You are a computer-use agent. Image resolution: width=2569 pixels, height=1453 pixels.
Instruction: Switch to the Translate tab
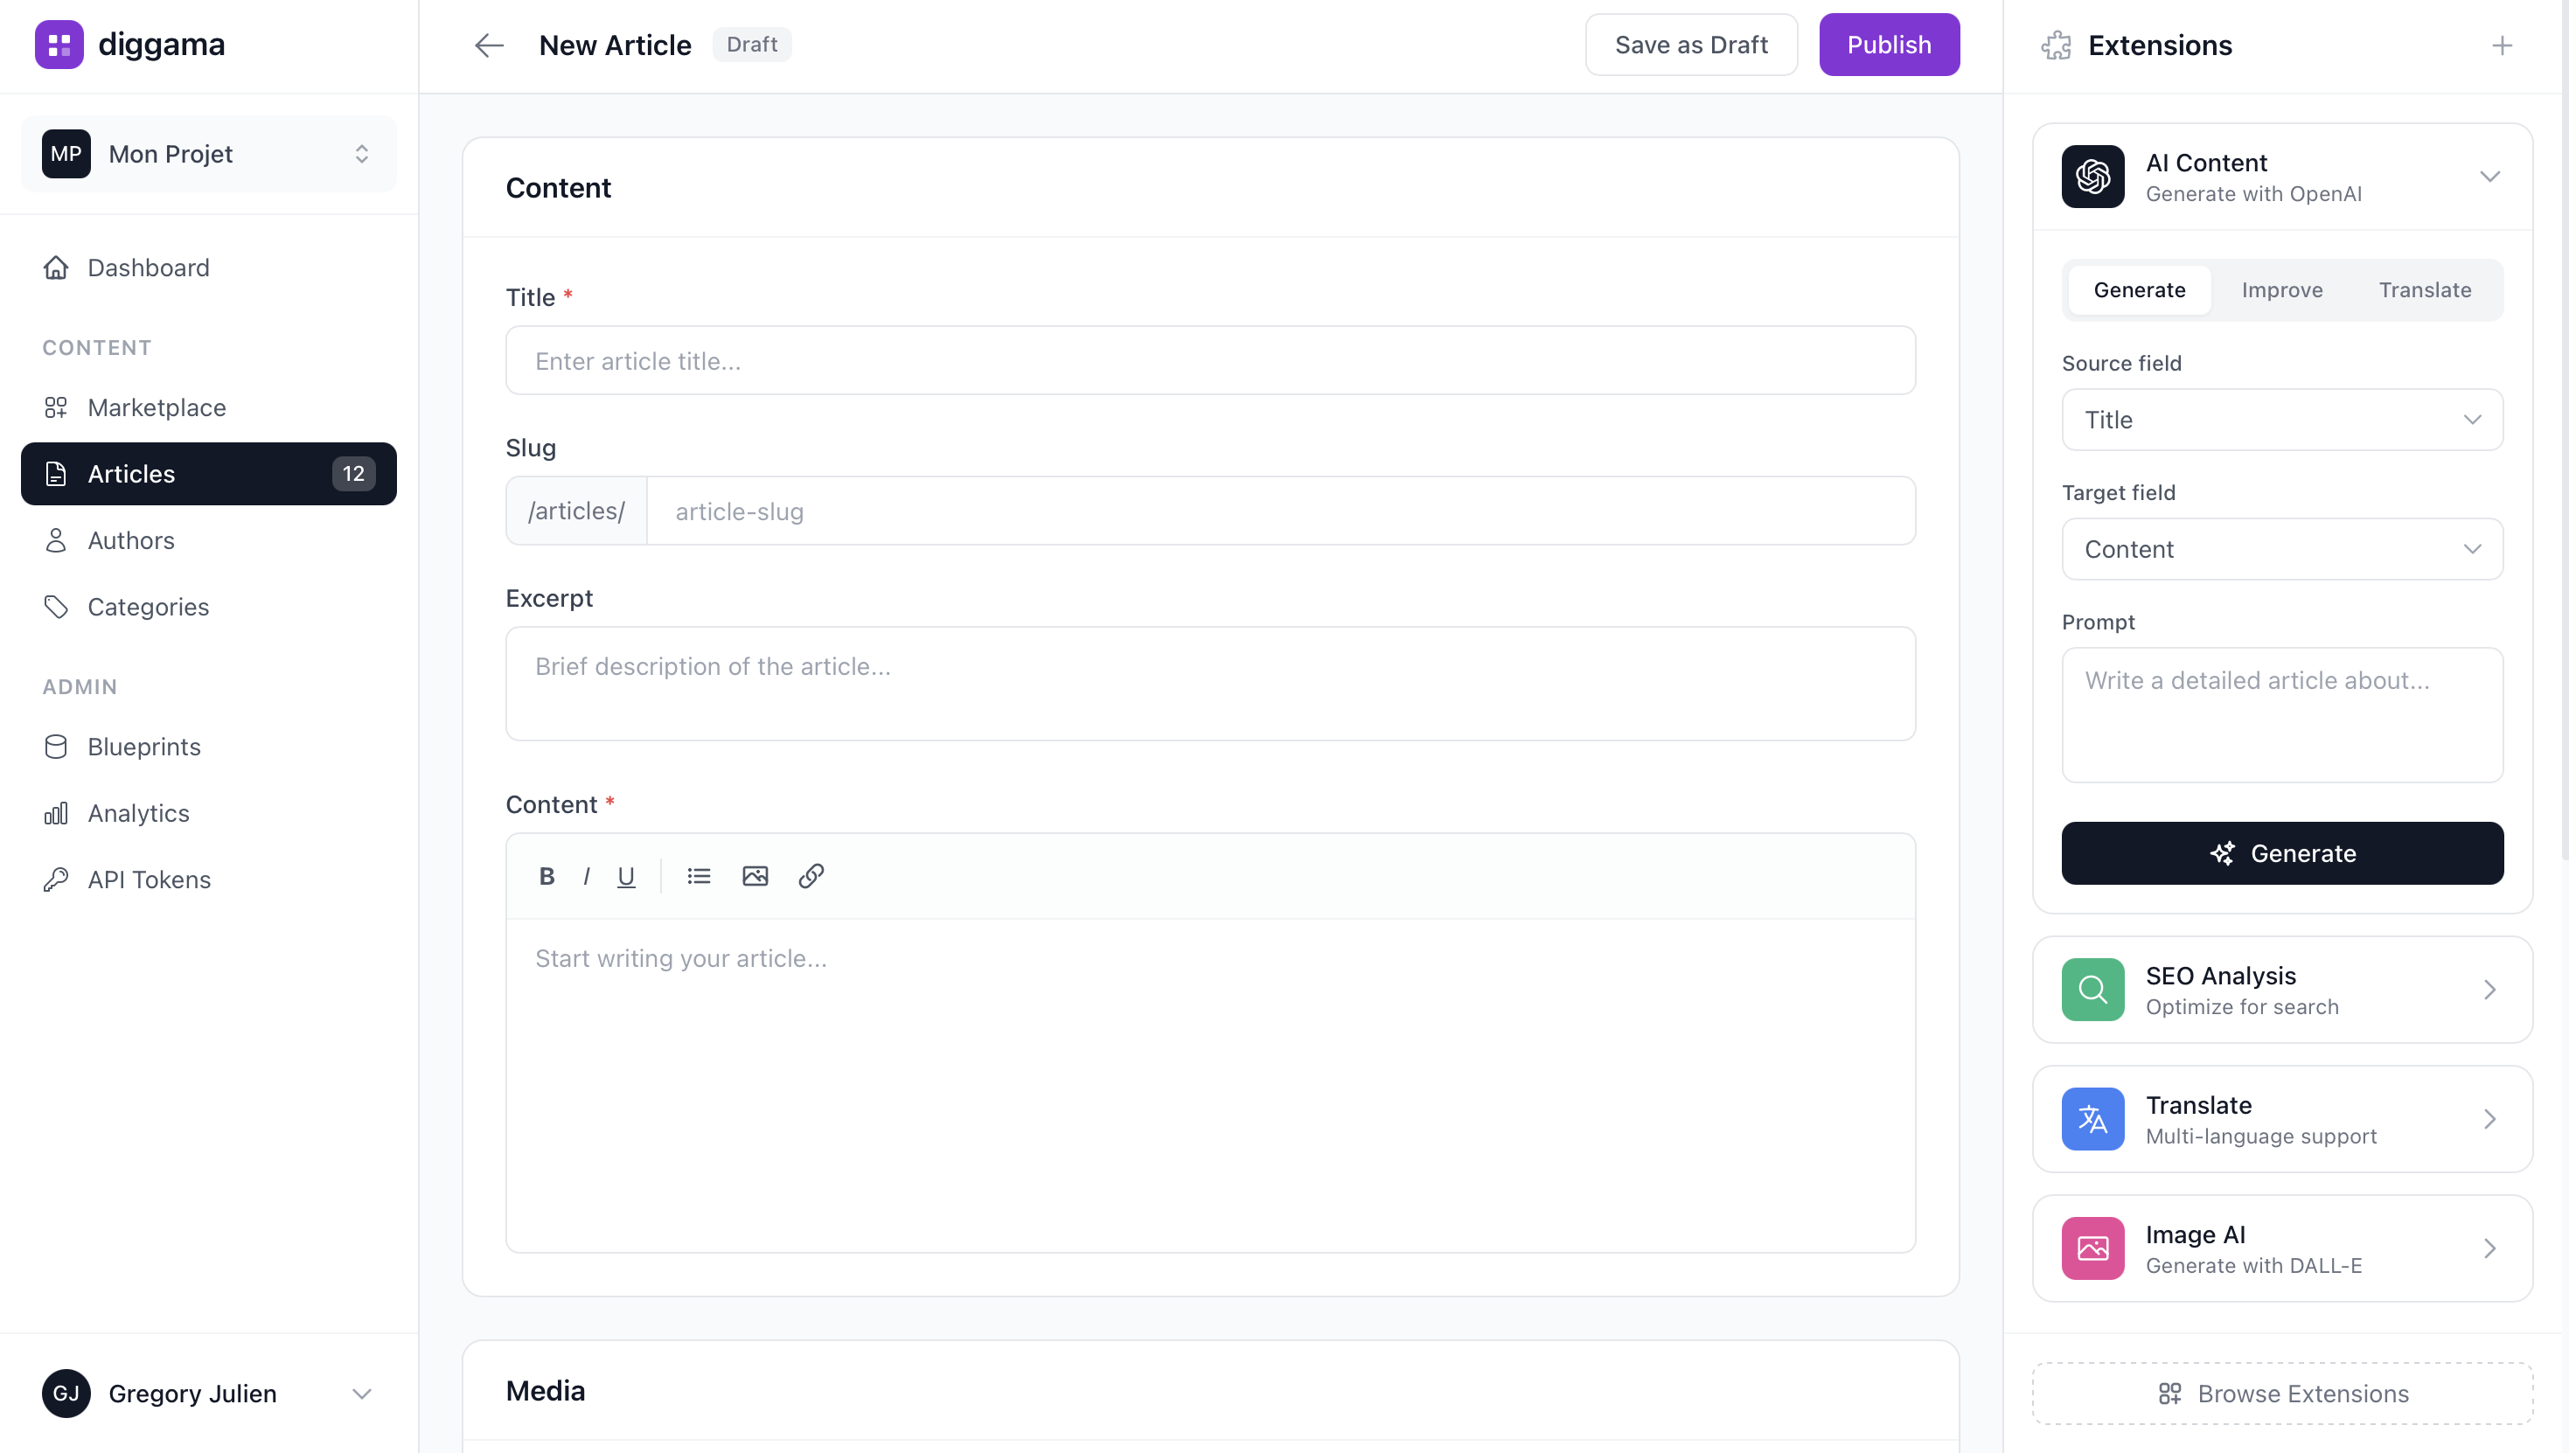2426,289
